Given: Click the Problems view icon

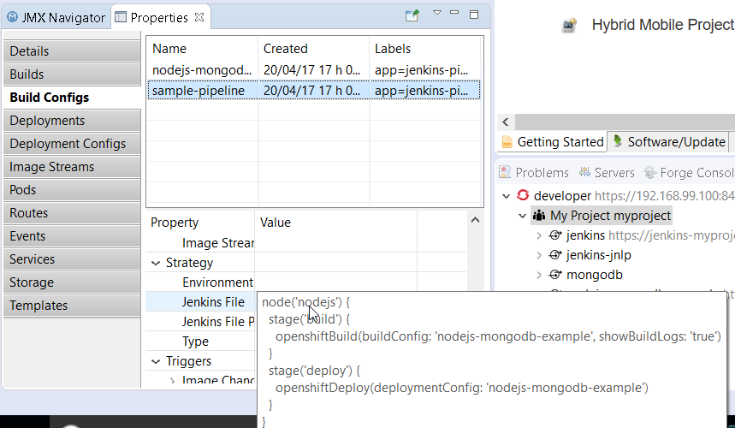Looking at the screenshot, I should click(506, 172).
